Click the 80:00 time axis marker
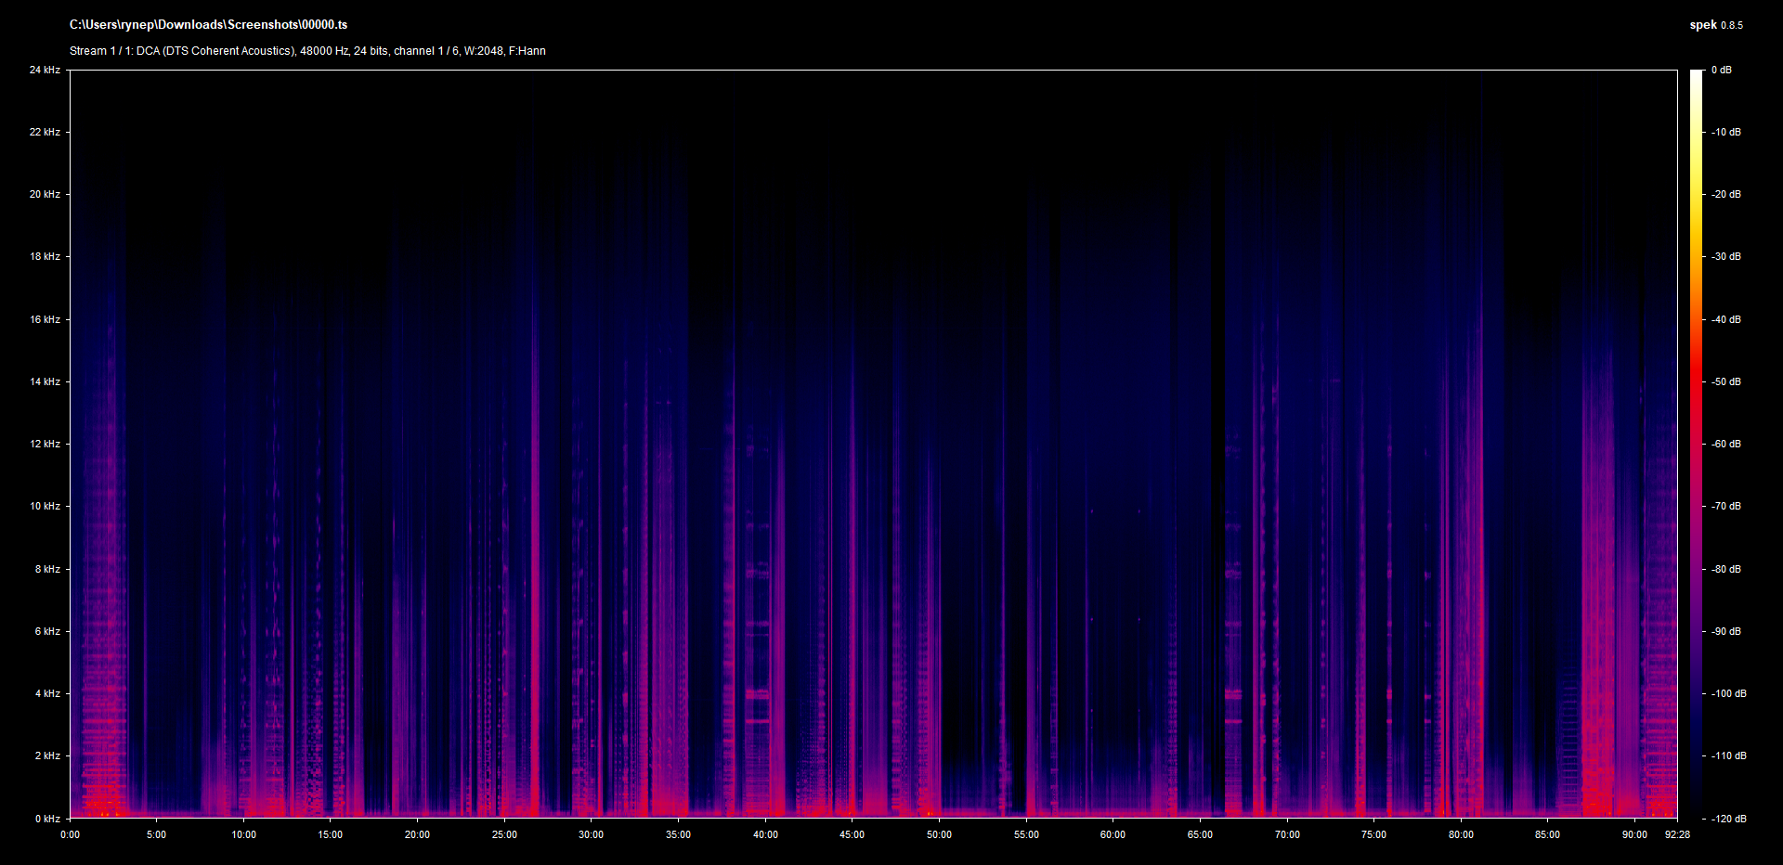 (x=1461, y=834)
